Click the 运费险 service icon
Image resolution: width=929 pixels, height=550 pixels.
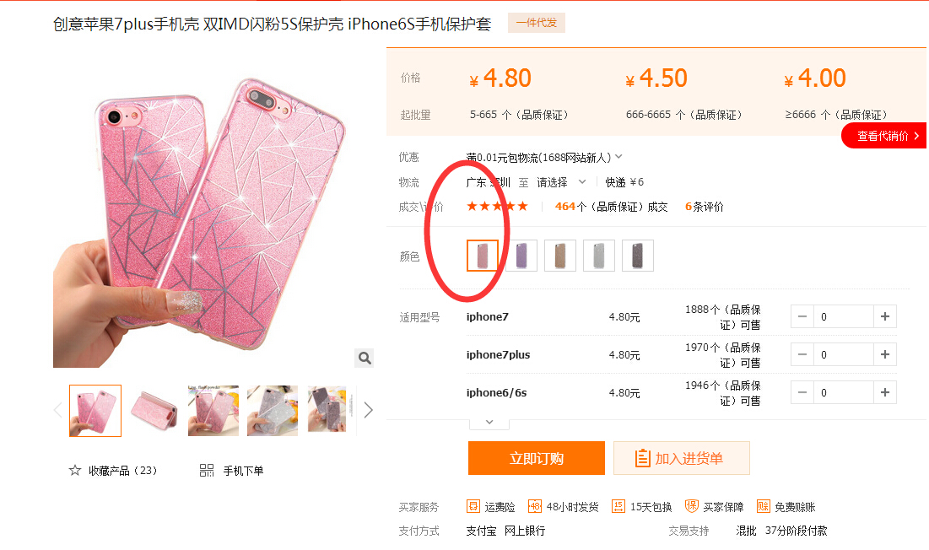coord(473,506)
